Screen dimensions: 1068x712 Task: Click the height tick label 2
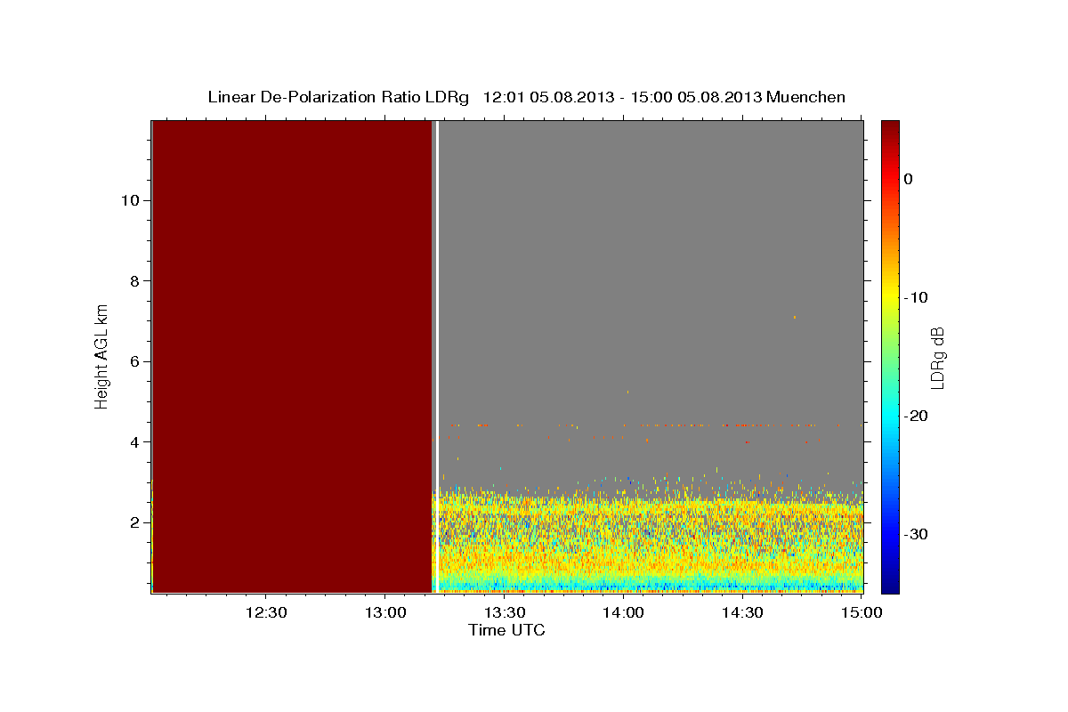pyautogui.click(x=133, y=522)
